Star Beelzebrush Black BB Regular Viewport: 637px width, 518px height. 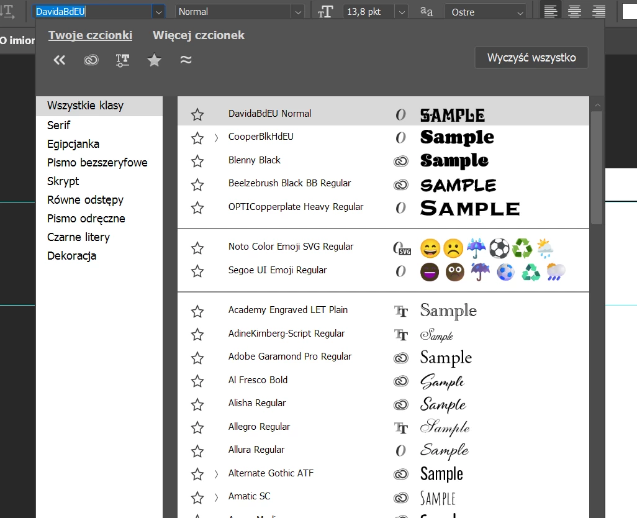coord(197,185)
